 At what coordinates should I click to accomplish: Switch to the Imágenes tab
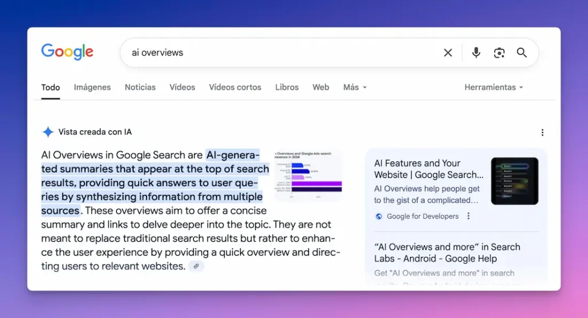coord(92,87)
